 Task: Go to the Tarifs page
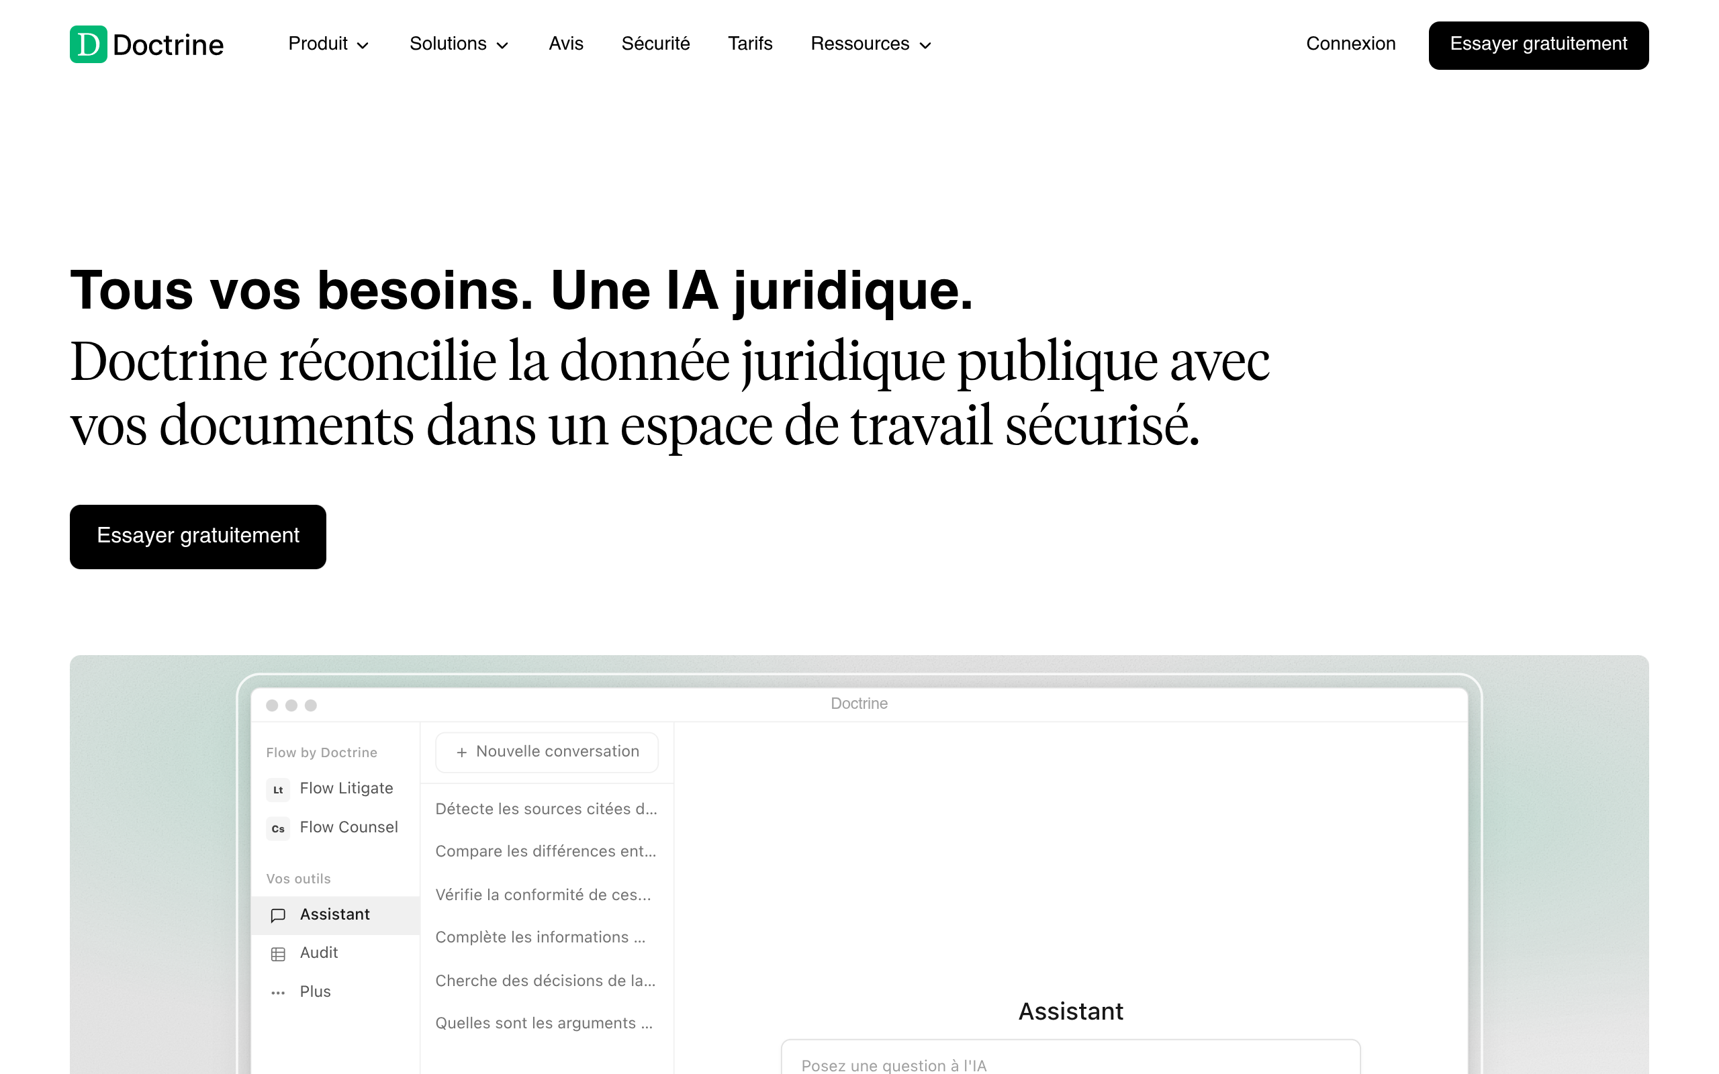pos(750,44)
